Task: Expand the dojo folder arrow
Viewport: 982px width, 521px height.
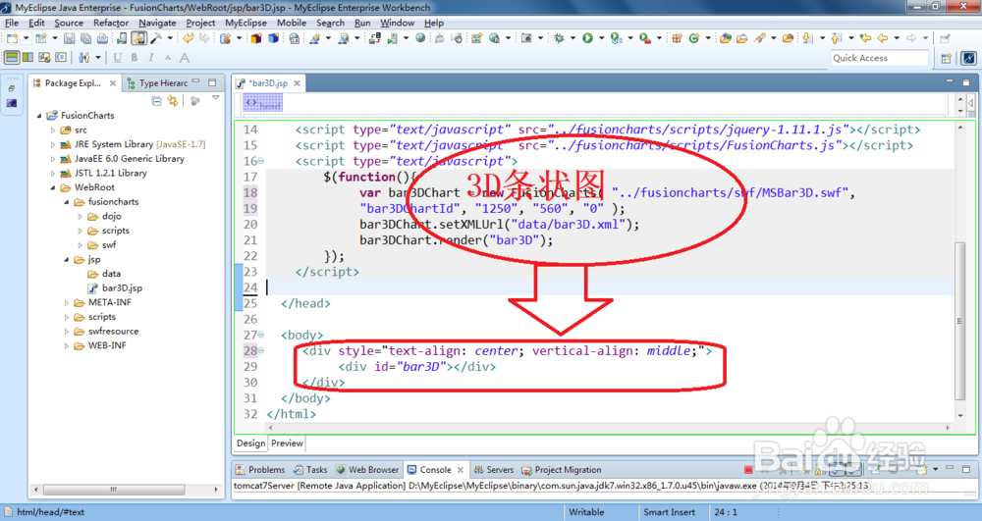Action: tap(81, 217)
